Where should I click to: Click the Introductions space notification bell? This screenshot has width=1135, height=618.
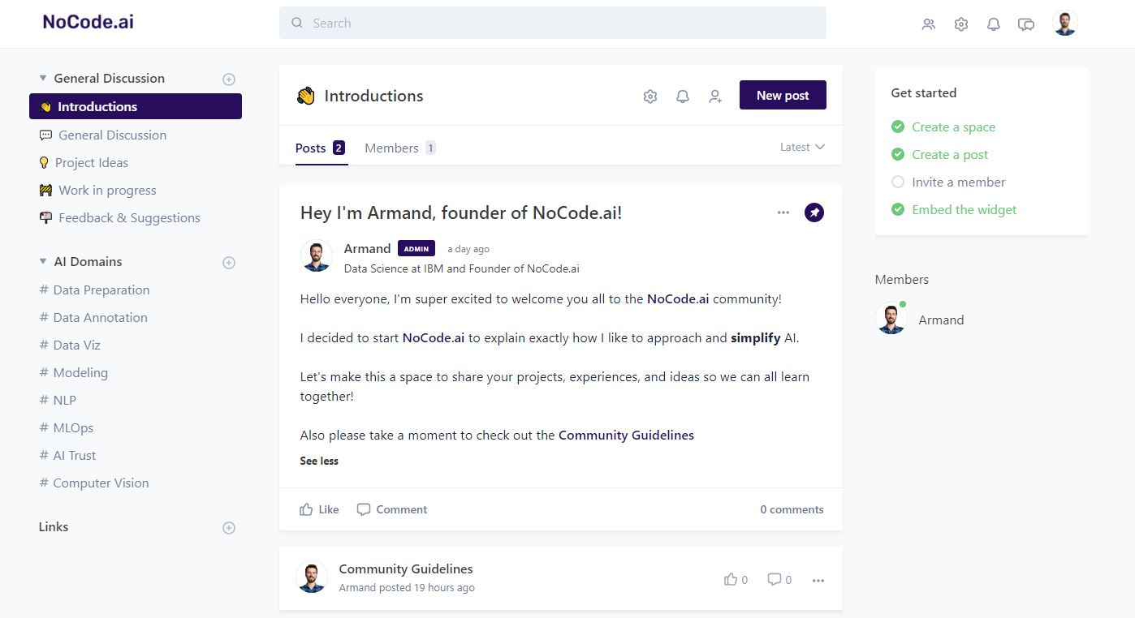[683, 97]
